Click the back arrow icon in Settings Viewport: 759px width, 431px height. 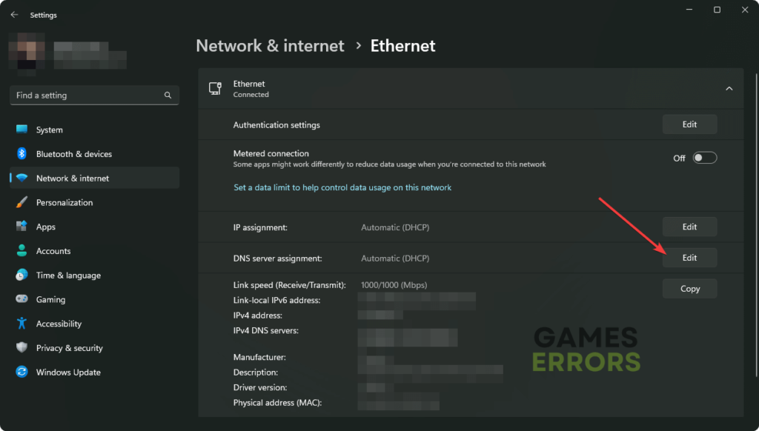coord(14,15)
